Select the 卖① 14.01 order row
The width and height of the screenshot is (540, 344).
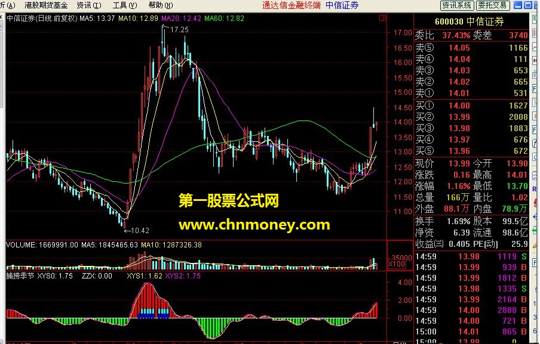tap(471, 93)
